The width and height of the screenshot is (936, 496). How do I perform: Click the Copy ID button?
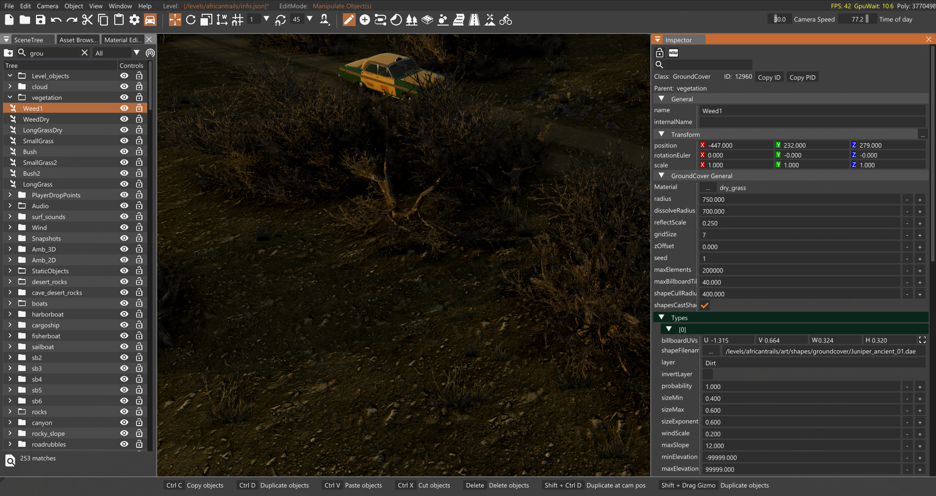point(769,77)
